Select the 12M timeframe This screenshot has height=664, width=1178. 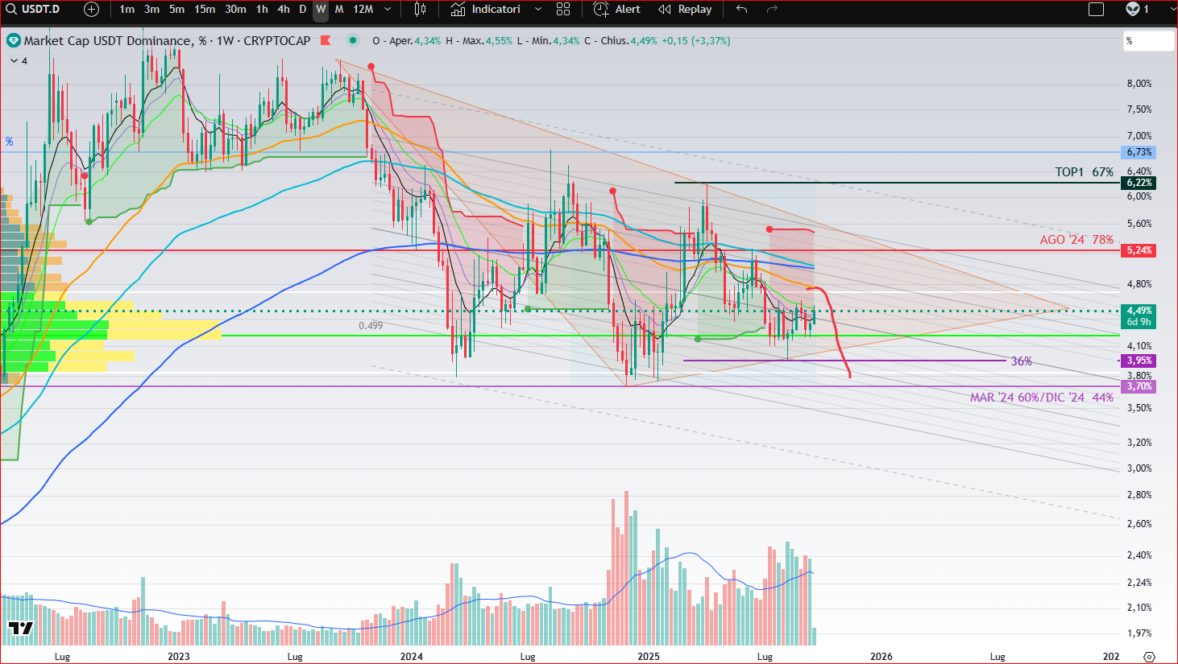click(x=363, y=10)
